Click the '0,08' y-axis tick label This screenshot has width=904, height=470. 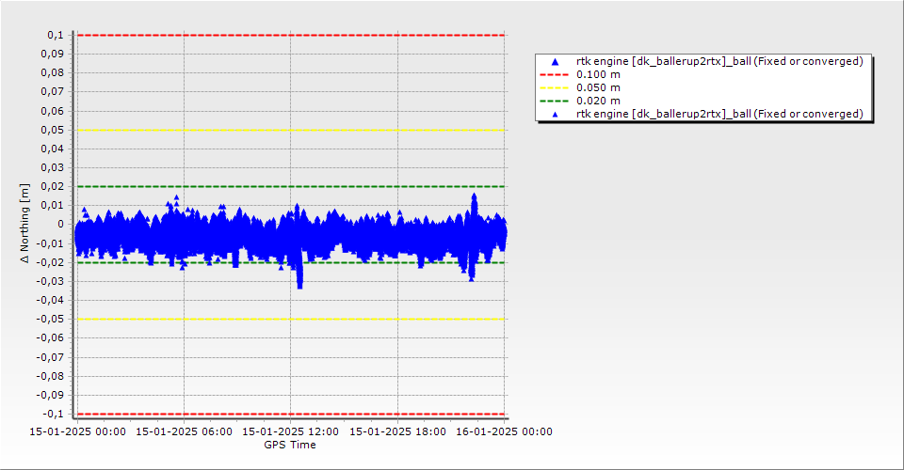[x=53, y=73]
